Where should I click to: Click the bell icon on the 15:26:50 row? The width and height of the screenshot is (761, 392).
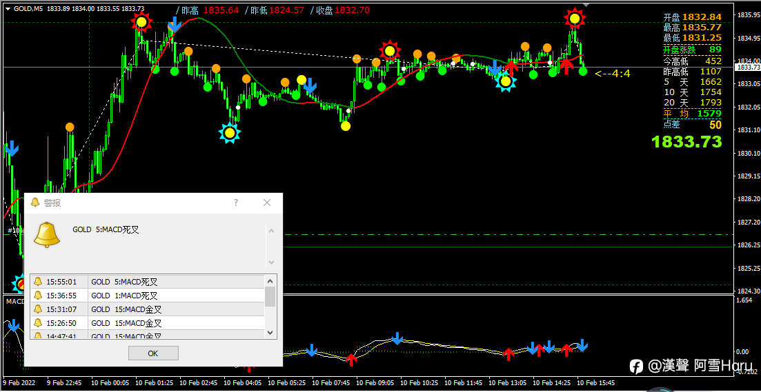[39, 322]
